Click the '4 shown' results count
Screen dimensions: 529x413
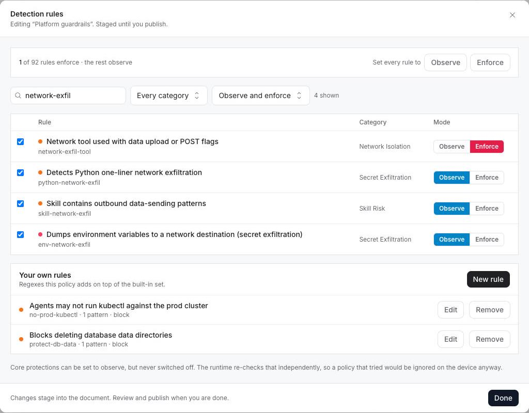326,96
